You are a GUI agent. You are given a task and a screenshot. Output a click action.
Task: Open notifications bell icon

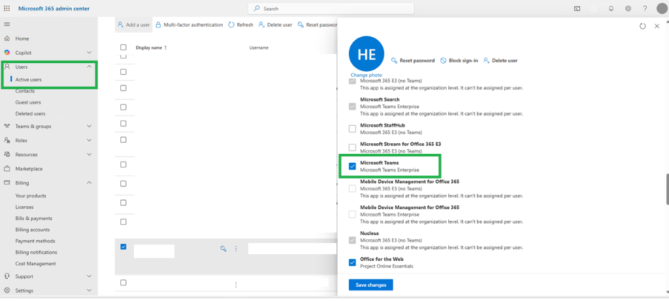[611, 8]
